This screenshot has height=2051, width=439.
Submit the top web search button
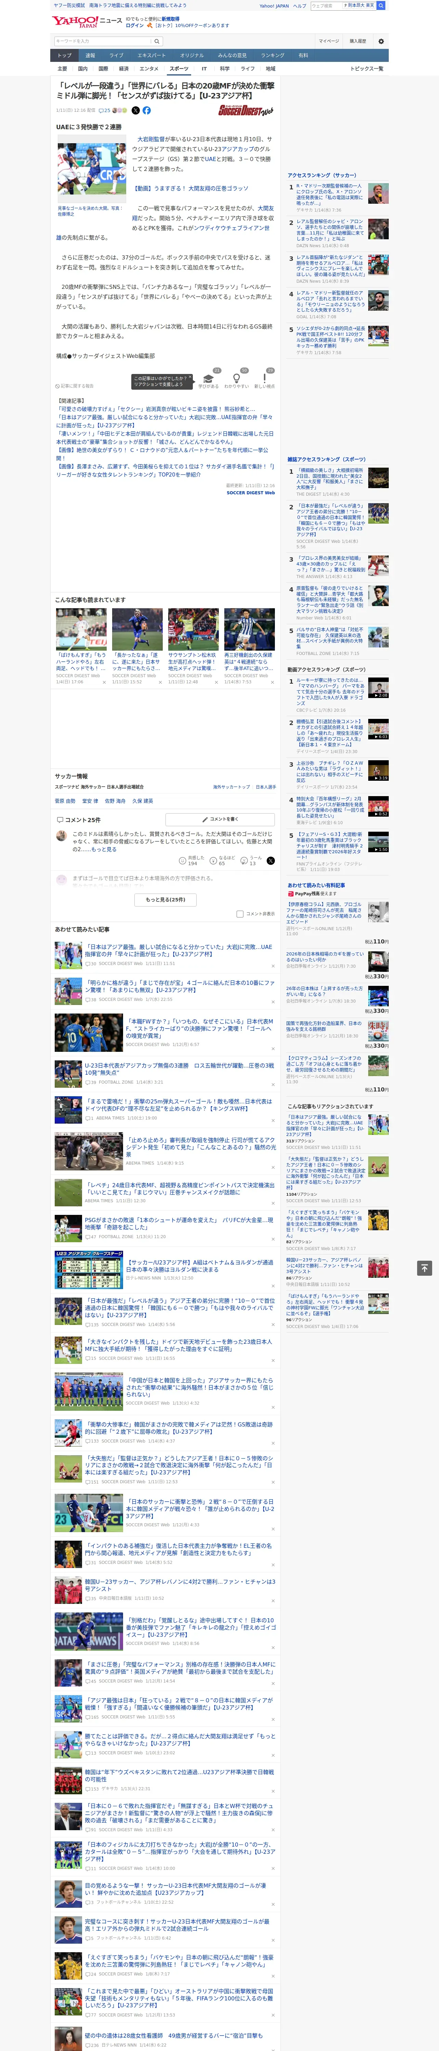tap(381, 5)
